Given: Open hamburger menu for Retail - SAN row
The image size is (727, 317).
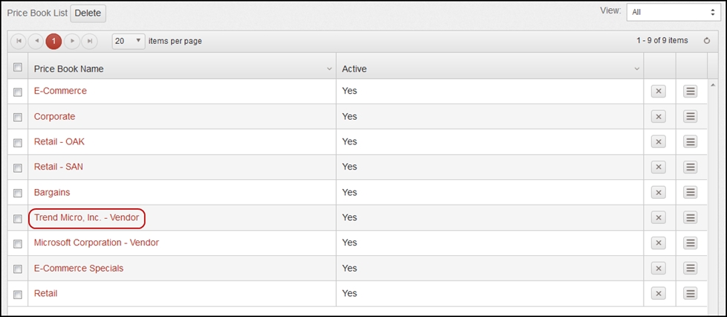Looking at the screenshot, I should coord(691,167).
